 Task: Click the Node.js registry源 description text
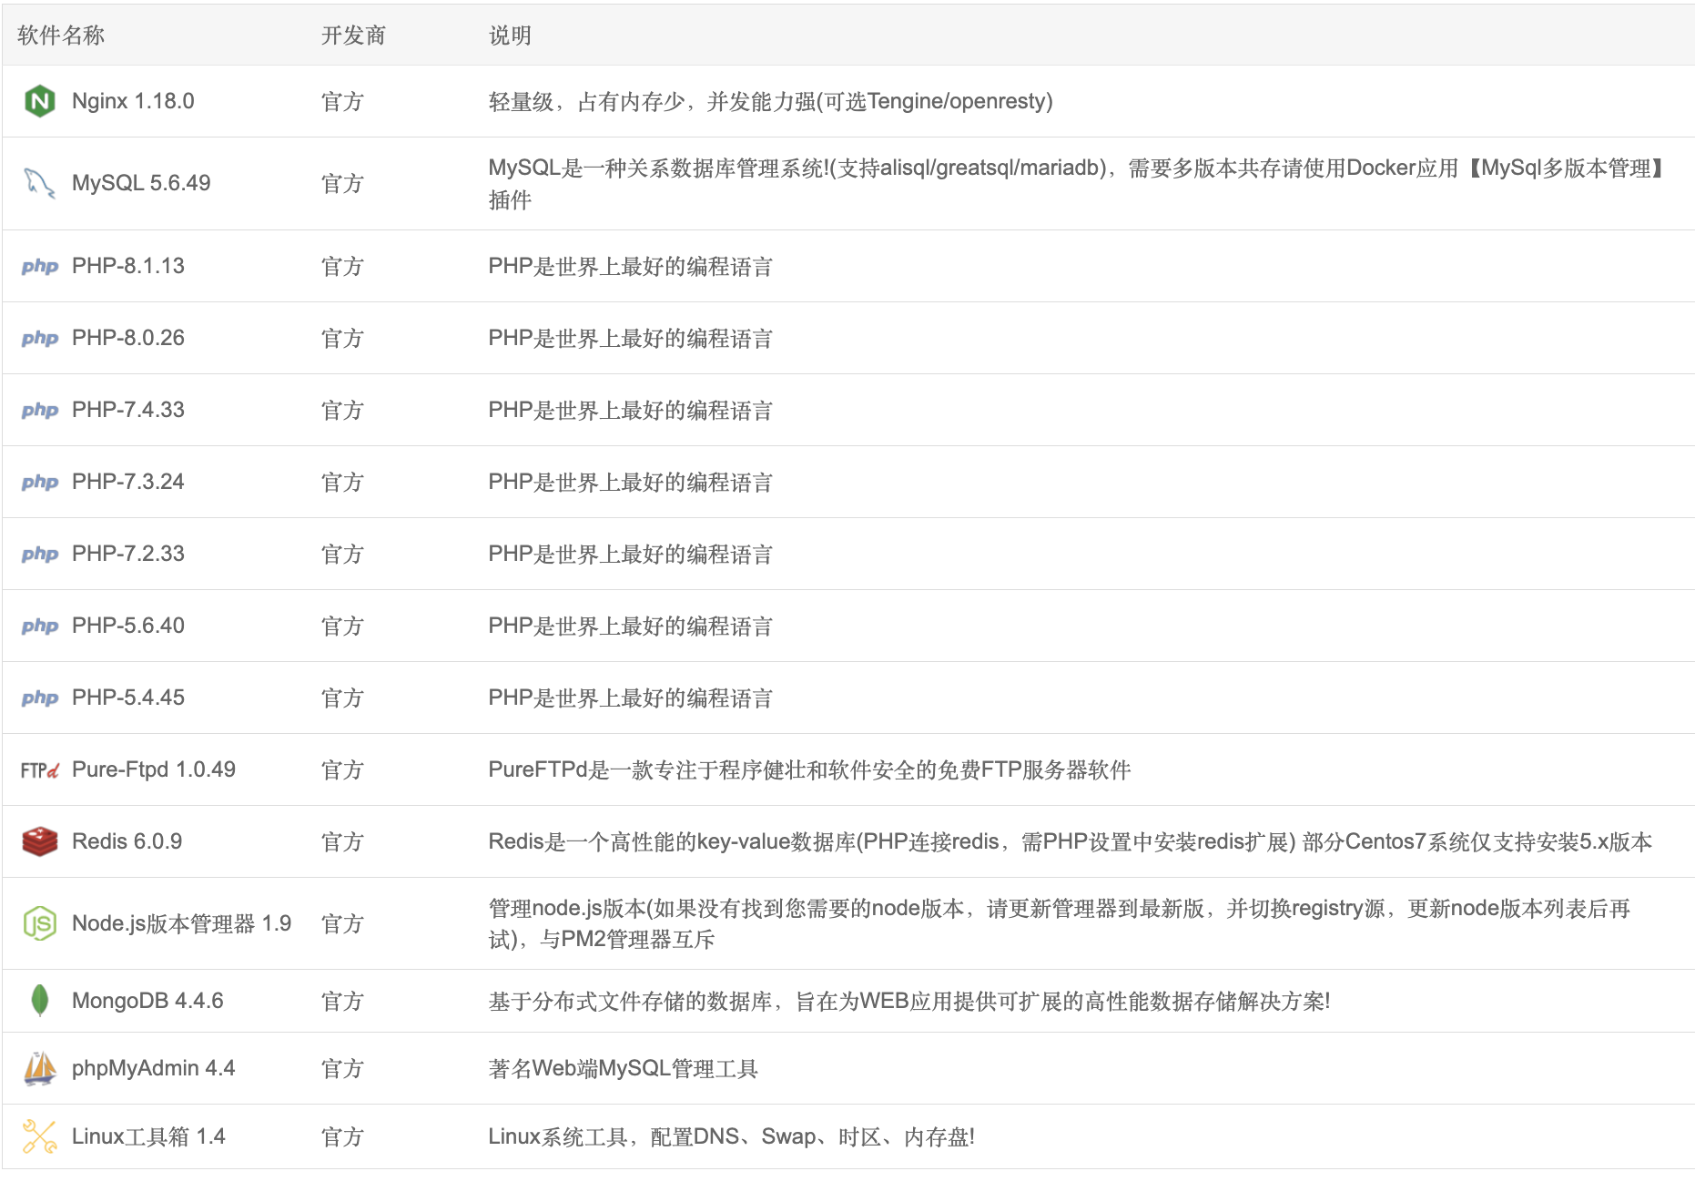(x=1059, y=923)
